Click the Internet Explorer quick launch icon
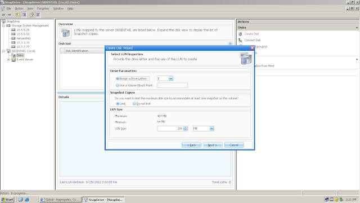360x203 pixels. (27, 200)
